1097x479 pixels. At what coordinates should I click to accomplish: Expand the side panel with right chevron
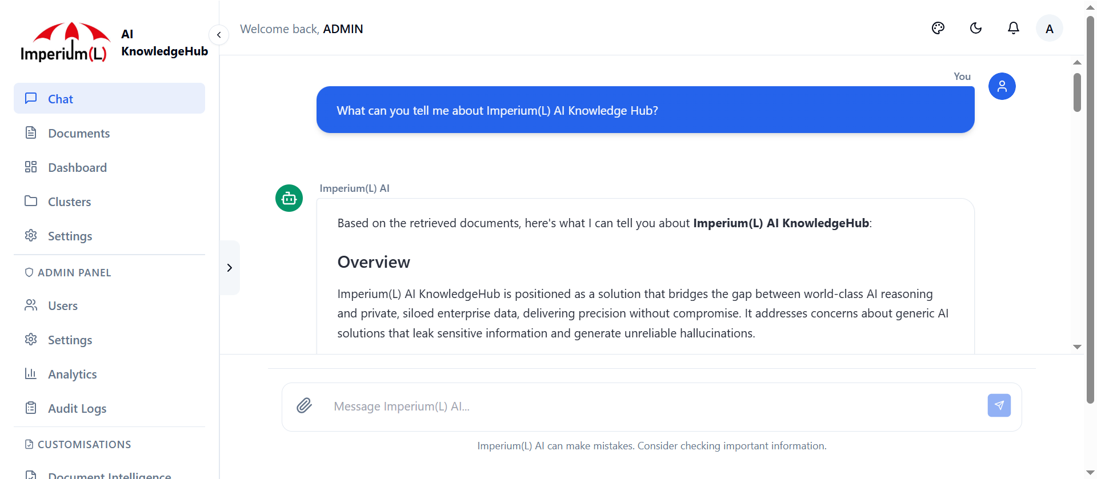pyautogui.click(x=230, y=268)
